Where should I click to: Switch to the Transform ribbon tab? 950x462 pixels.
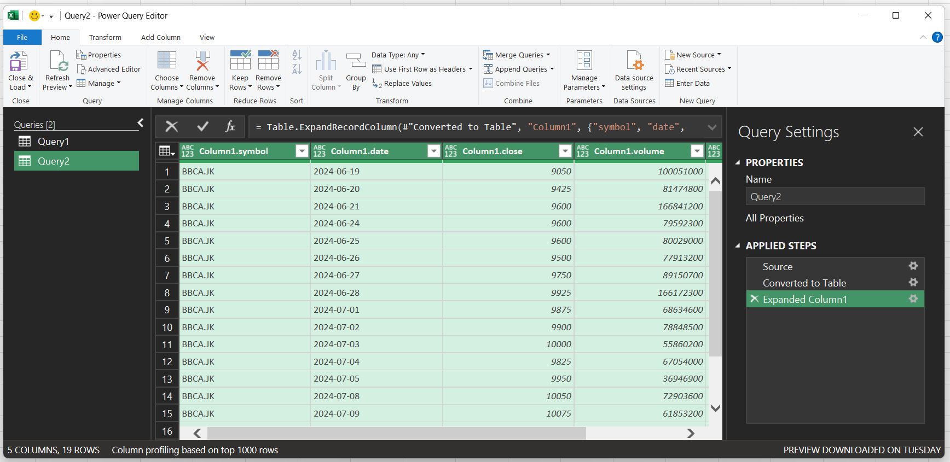105,38
